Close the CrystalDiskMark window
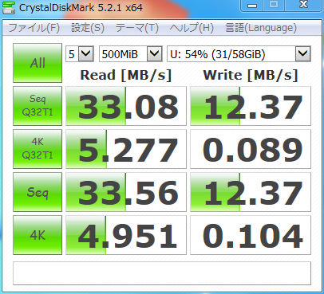The height and width of the screenshot is (294, 324). (303, 6)
